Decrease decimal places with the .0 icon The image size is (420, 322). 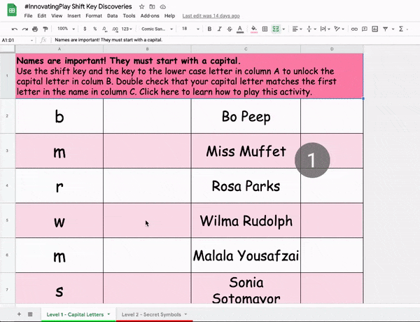point(104,29)
